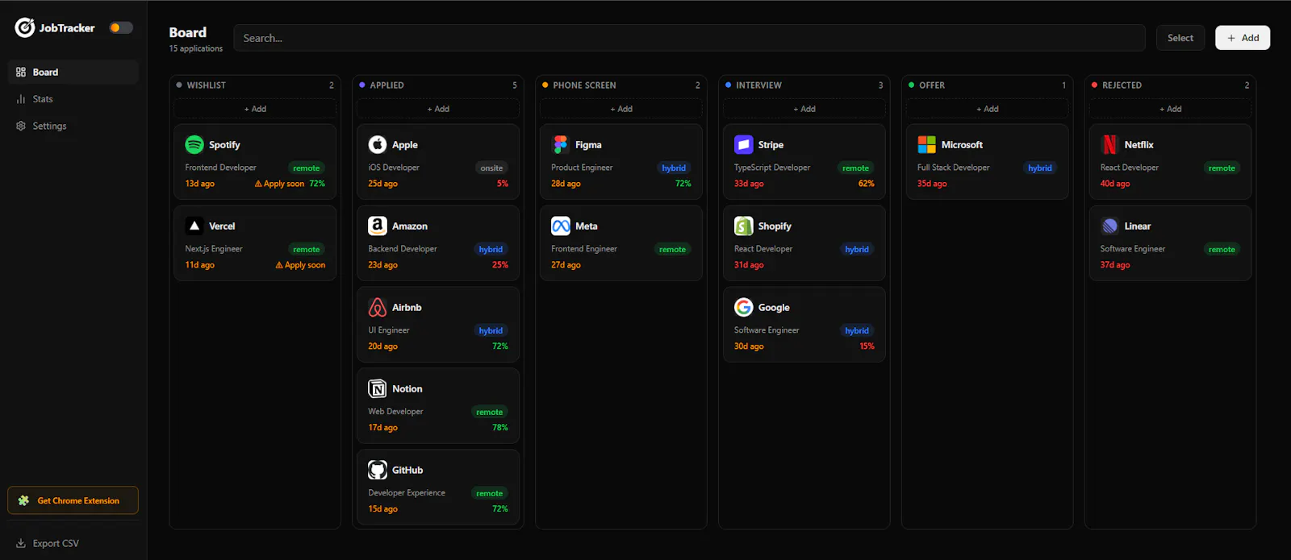Click the Stripe logo icon
The height and width of the screenshot is (560, 1291).
pos(744,144)
